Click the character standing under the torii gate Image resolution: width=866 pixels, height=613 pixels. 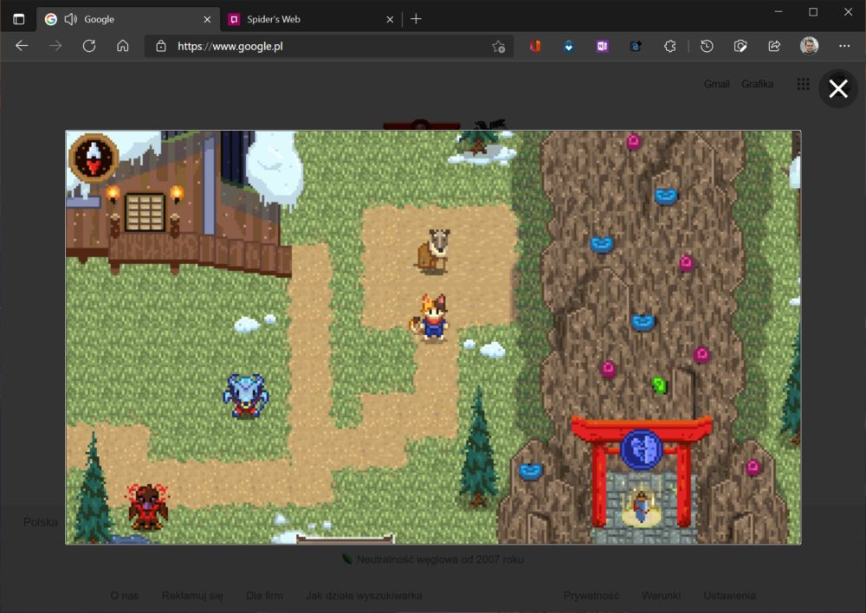[x=641, y=506]
